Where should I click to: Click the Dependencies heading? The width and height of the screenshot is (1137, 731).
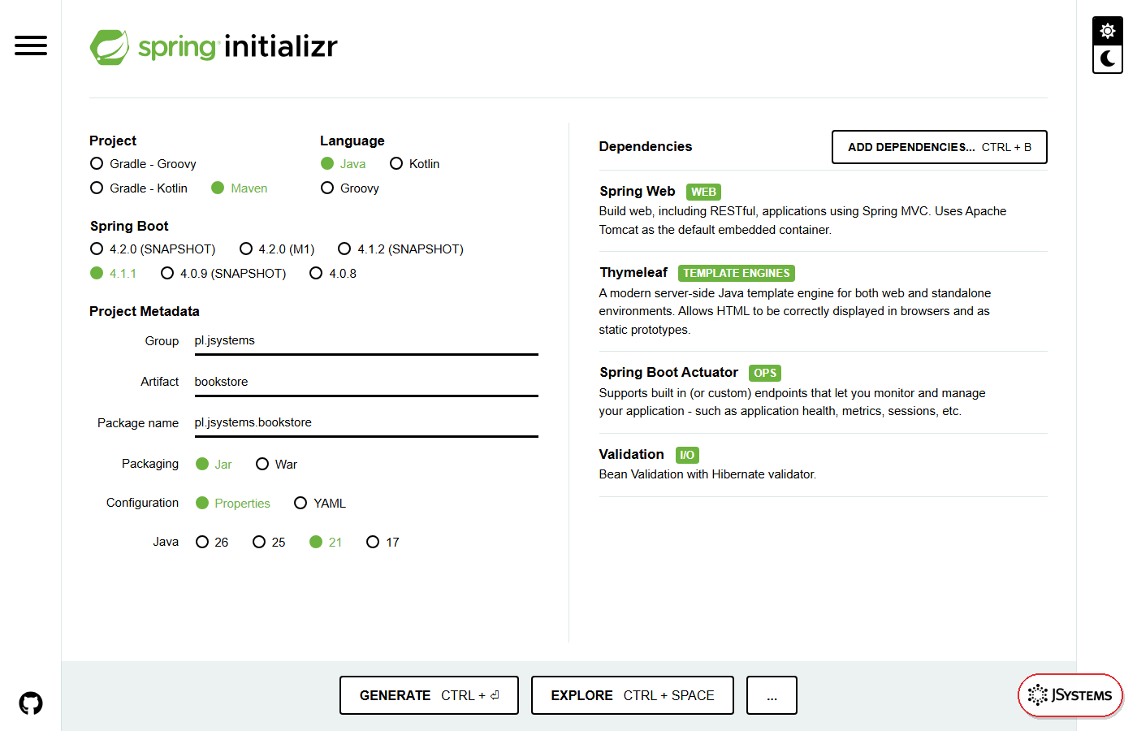(646, 147)
